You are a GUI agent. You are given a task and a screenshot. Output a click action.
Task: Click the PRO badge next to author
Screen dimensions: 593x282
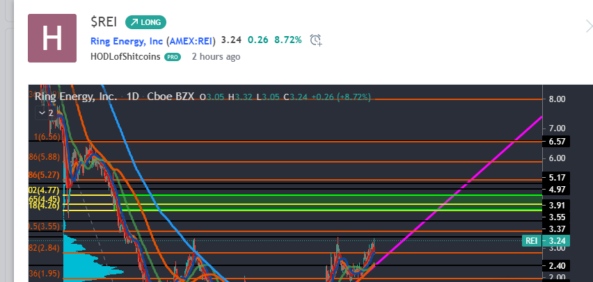click(x=173, y=57)
